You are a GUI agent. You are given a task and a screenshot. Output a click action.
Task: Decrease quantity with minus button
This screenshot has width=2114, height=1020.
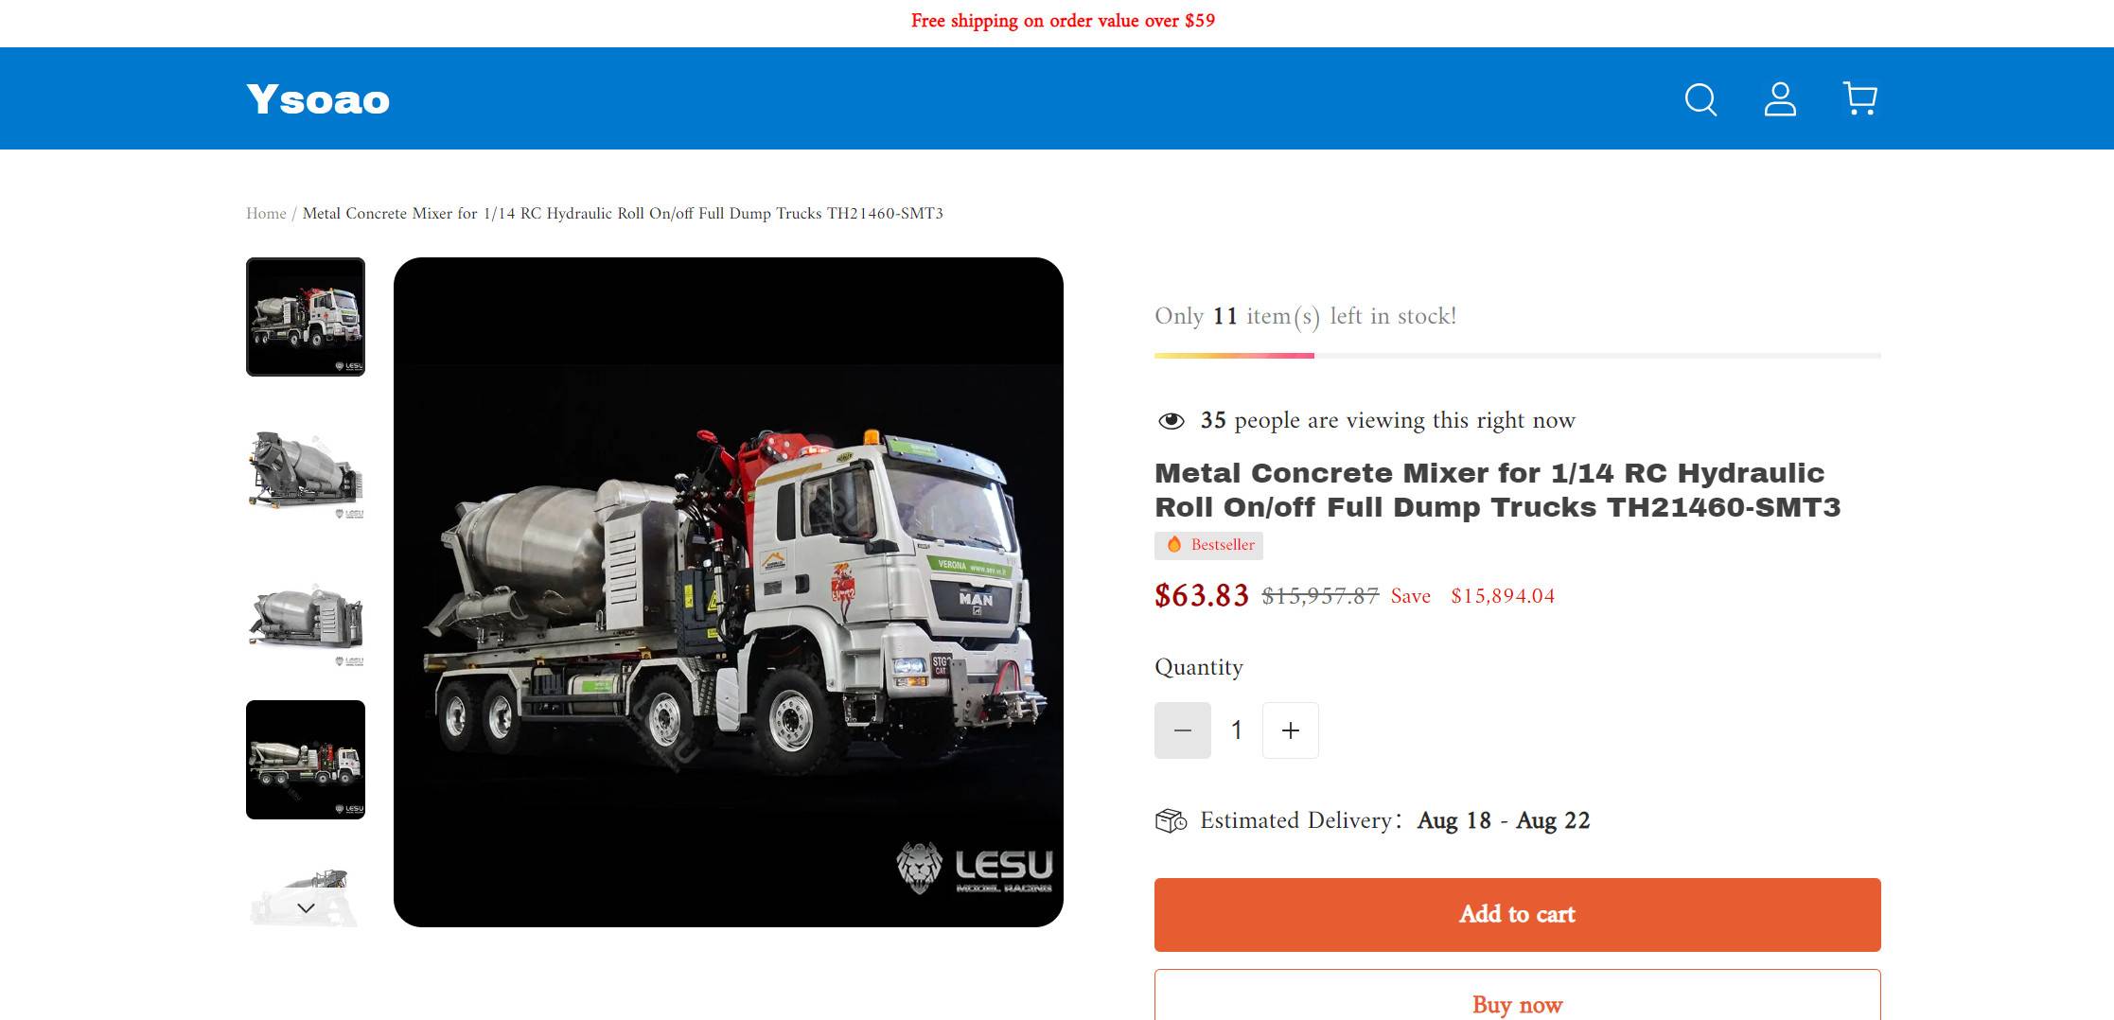click(x=1183, y=730)
